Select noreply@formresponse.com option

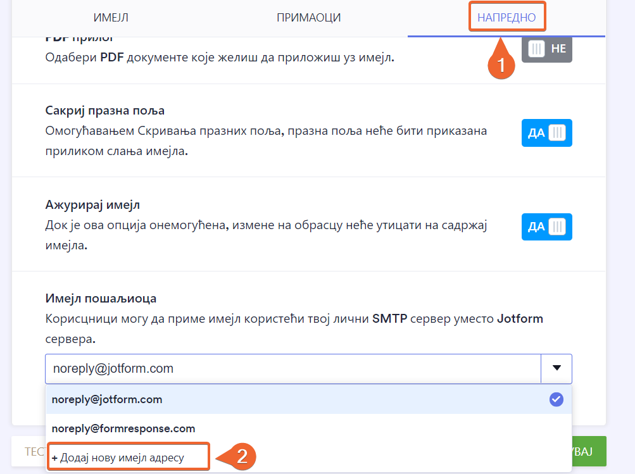click(x=123, y=428)
